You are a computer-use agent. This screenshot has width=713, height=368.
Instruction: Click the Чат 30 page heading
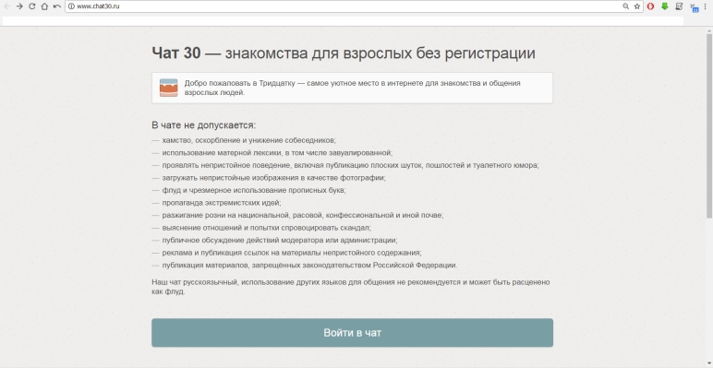coord(344,53)
